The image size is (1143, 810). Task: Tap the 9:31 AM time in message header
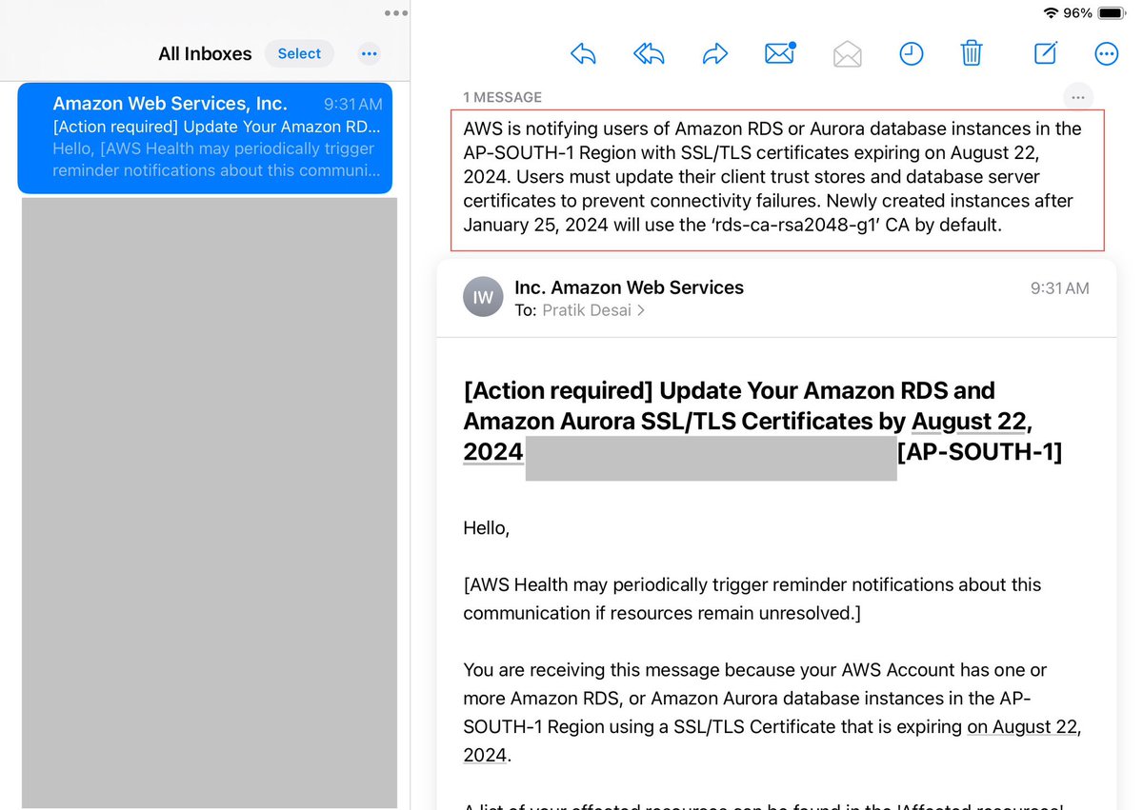tap(1059, 288)
